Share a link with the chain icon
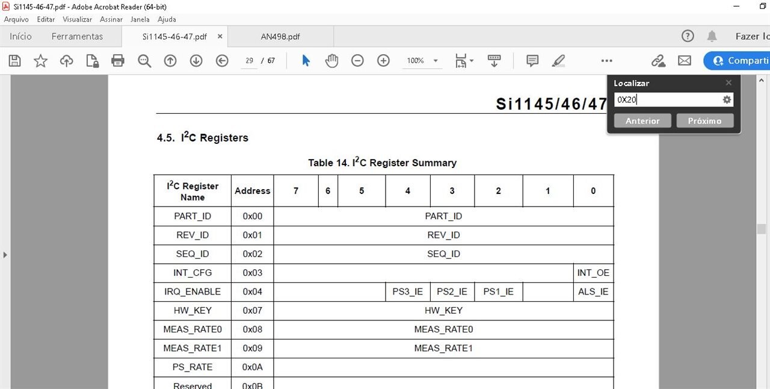 point(658,61)
